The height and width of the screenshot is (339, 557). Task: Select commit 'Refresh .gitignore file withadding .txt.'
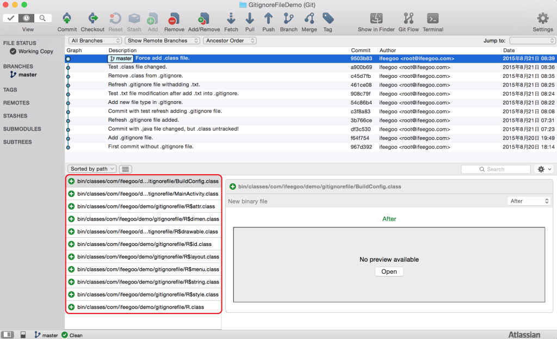(311, 85)
